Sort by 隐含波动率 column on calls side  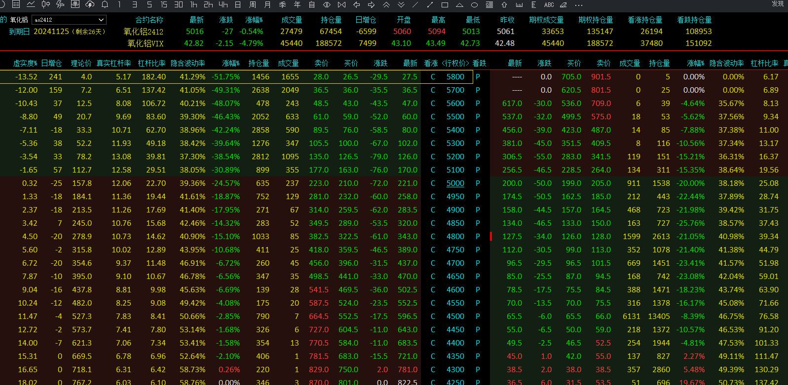click(188, 63)
